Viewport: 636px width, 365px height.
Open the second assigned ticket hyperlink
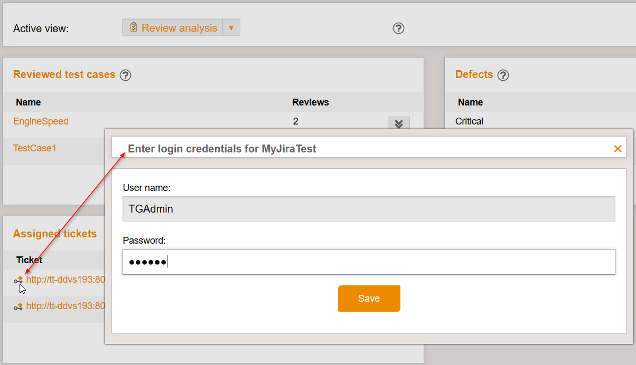coord(64,306)
